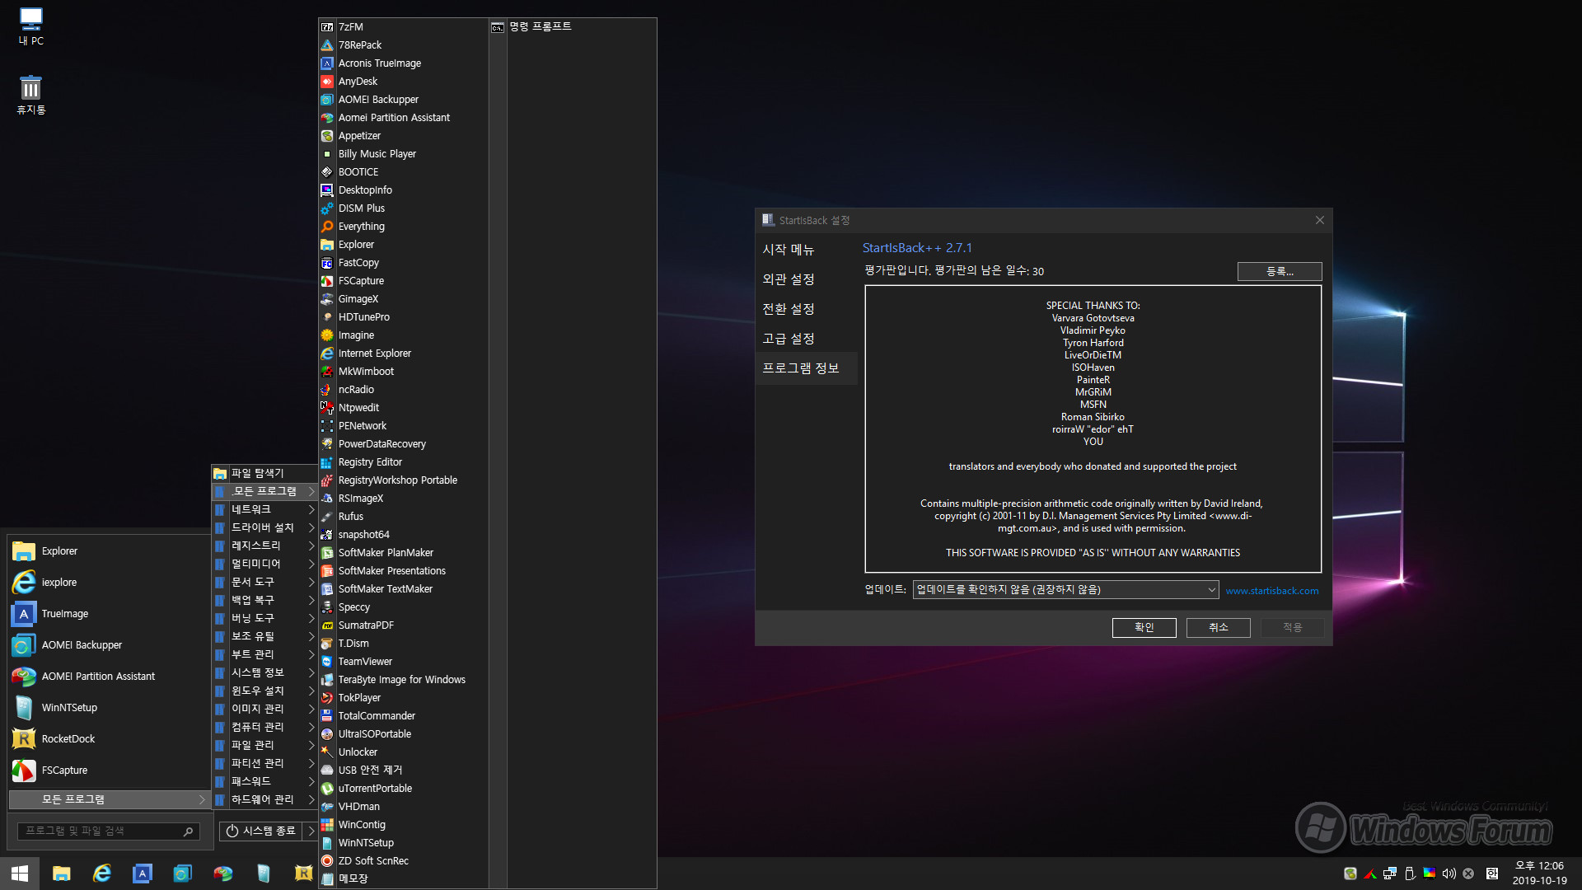Launch Speccy

(x=404, y=607)
